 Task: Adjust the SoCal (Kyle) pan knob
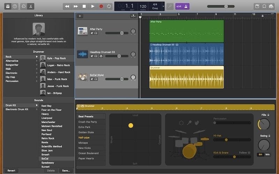133,77
